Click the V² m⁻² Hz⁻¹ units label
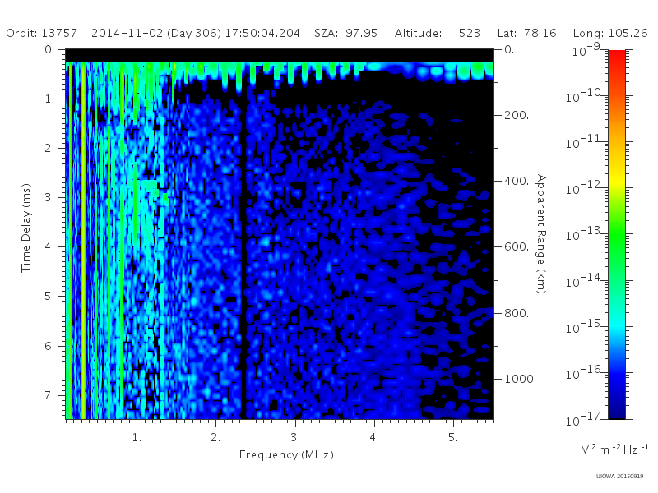 (614, 449)
